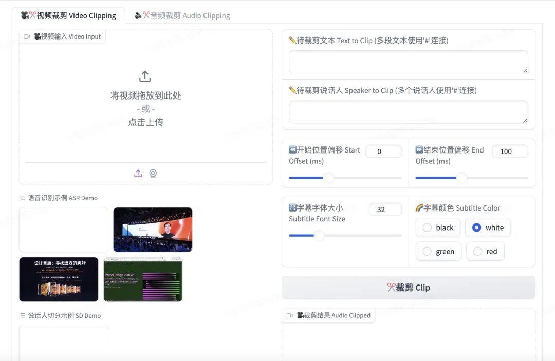Click the Start Offset number field

point(383,151)
